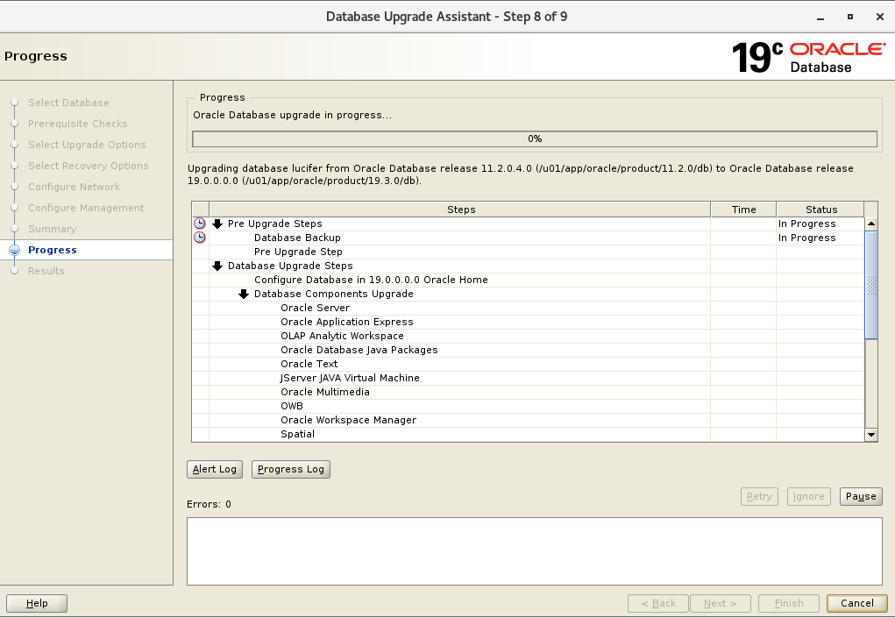
Task: Select the Oracle Application Express row
Action: pyautogui.click(x=528, y=322)
